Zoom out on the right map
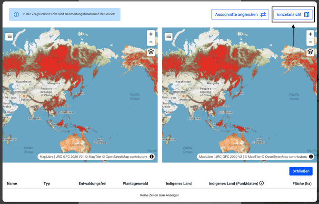The image size is (319, 204). point(310,42)
